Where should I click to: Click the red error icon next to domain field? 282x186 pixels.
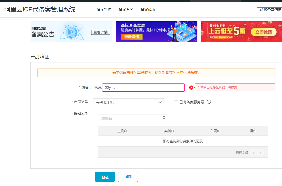[x=191, y=88]
